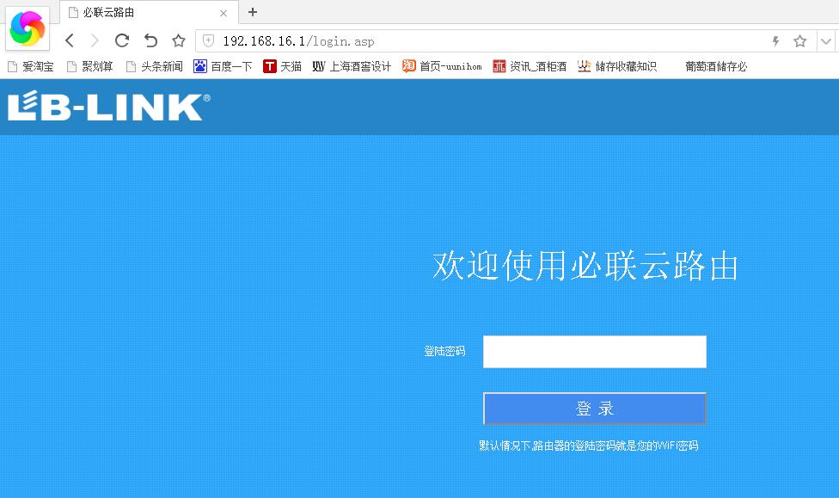Click the back navigation arrow
839x498 pixels.
coord(69,40)
